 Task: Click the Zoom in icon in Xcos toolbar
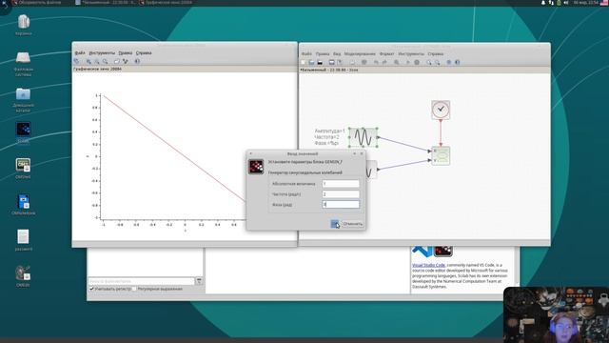click(429, 62)
